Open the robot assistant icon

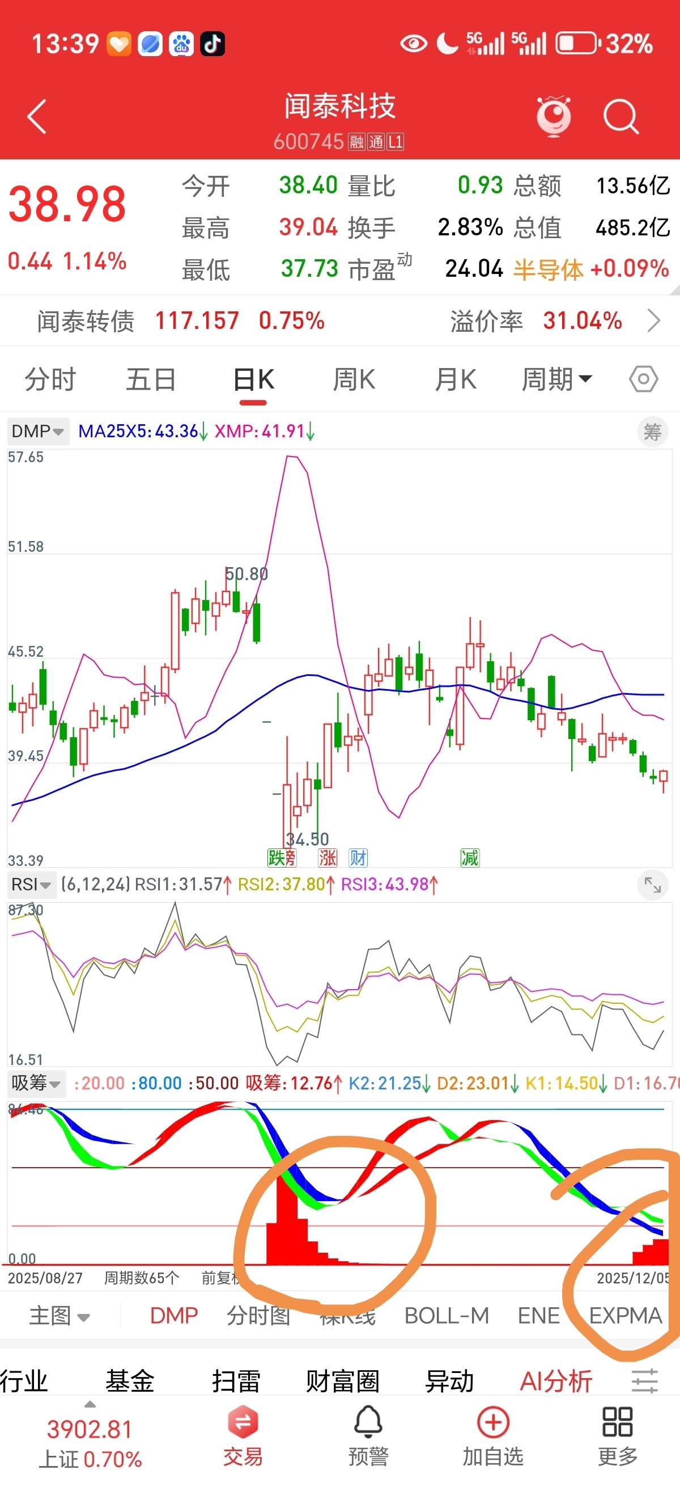coord(554,116)
